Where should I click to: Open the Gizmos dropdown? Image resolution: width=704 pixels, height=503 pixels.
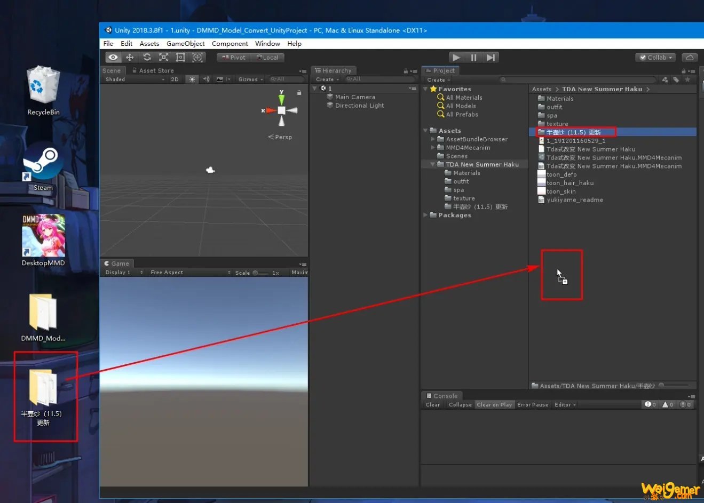251,79
